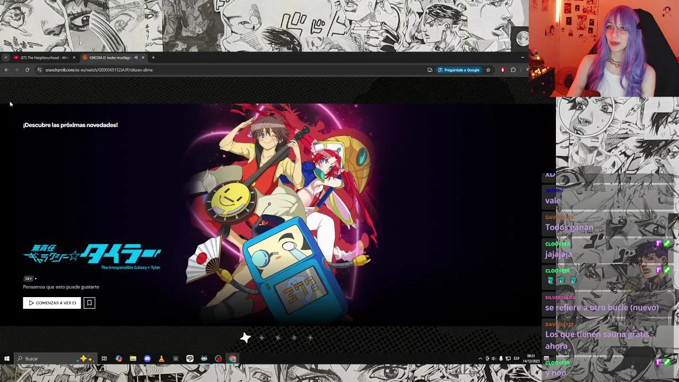The image size is (679, 382).
Task: Go forward in browser history
Action: click(16, 70)
